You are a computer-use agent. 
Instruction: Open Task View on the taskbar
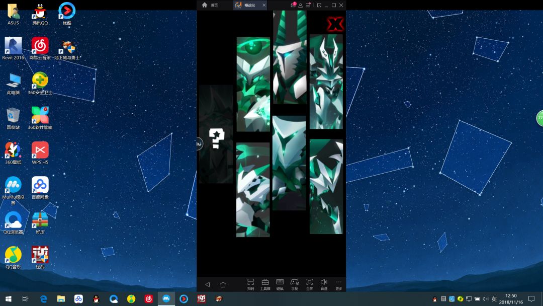(25, 299)
